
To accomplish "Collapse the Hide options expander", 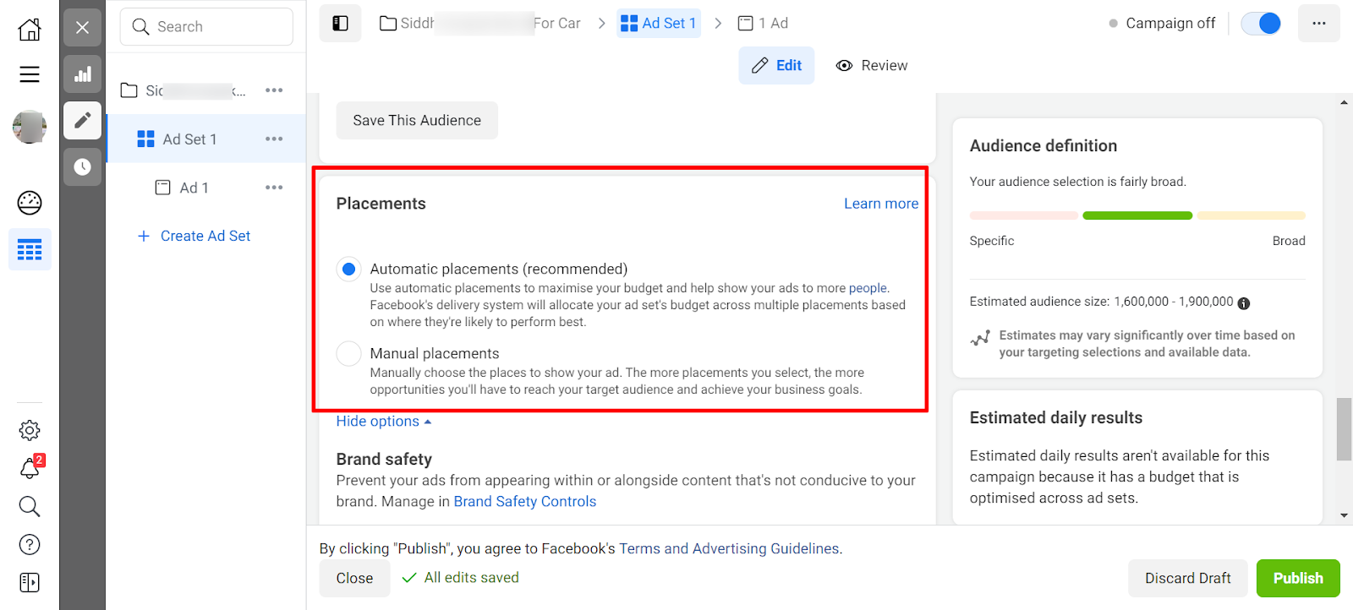I will pyautogui.click(x=383, y=422).
